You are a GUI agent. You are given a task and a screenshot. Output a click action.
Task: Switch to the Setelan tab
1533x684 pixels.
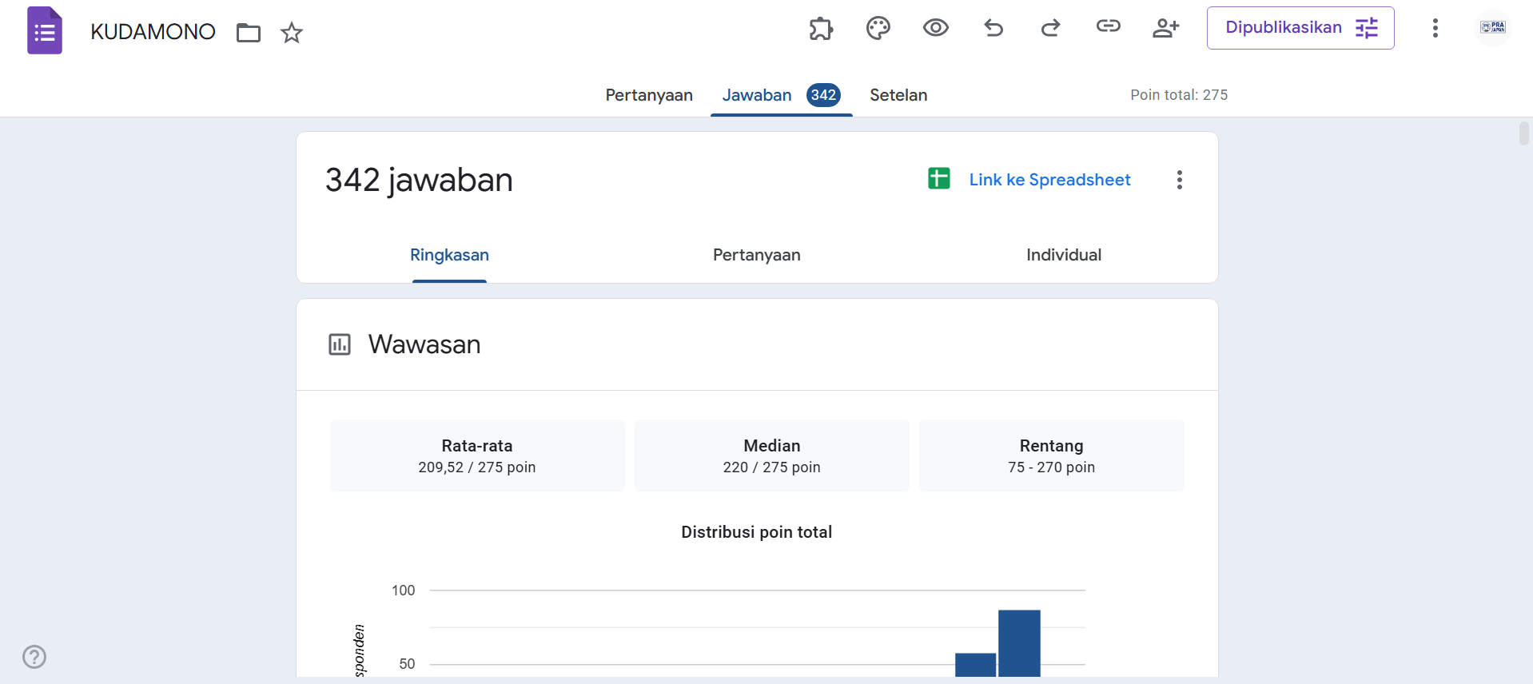(x=898, y=95)
